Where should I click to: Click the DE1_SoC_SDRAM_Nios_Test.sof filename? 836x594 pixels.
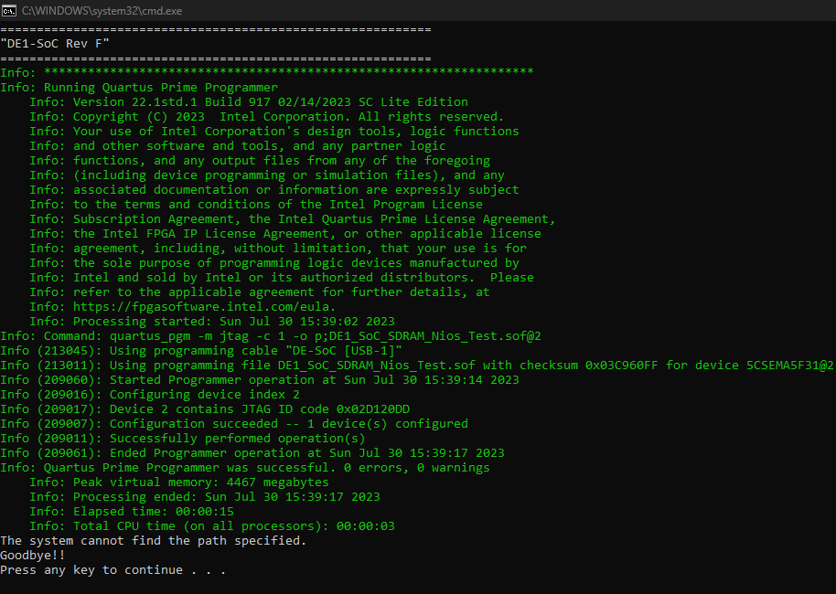[x=368, y=365]
